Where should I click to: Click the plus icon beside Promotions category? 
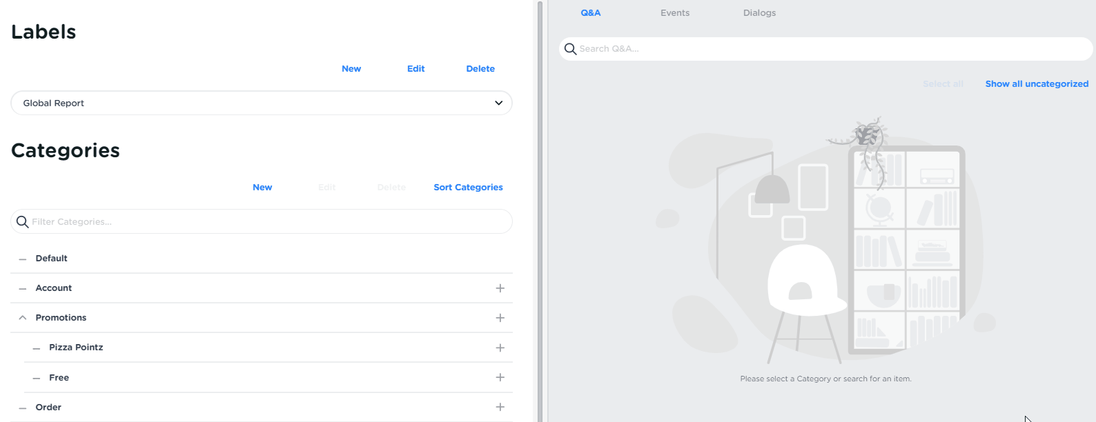pos(500,318)
